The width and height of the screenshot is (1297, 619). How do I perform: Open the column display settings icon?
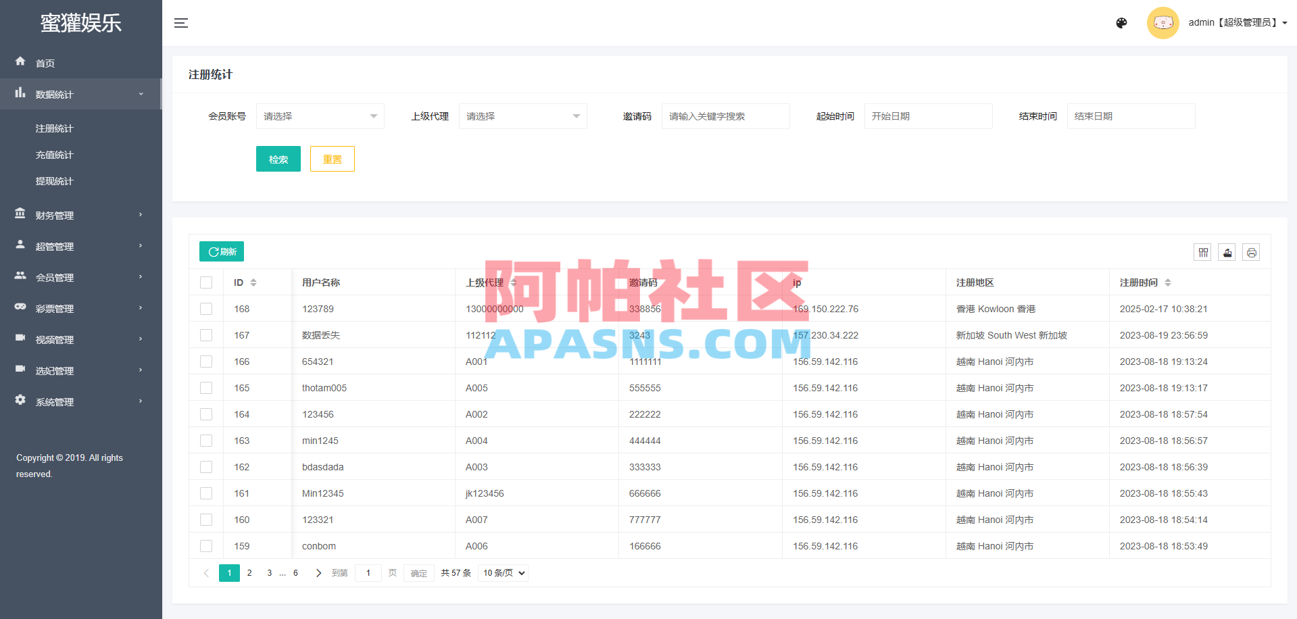(x=1202, y=251)
